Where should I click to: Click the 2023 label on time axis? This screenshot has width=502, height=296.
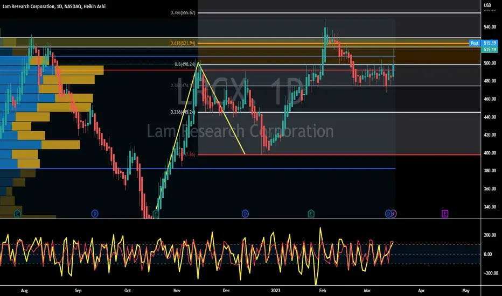[275, 291]
